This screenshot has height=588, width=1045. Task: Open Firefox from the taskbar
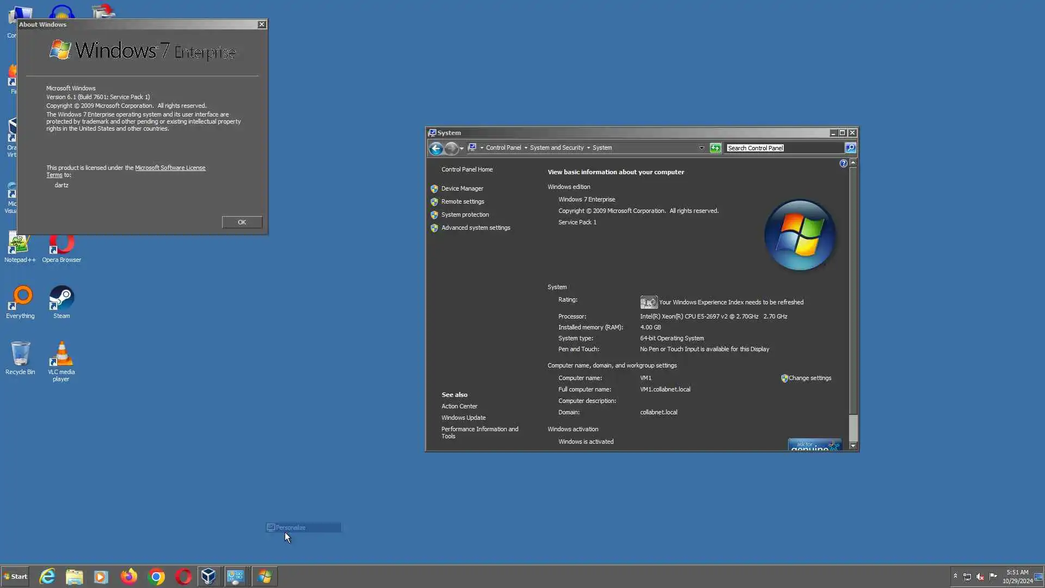129,577
